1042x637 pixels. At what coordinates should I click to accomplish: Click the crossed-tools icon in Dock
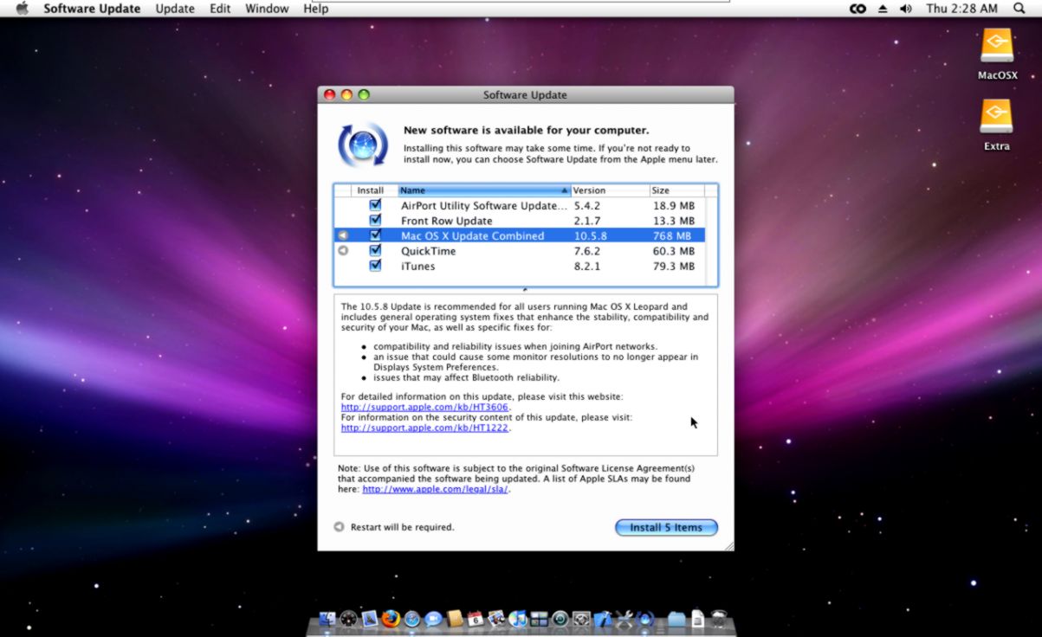click(624, 619)
